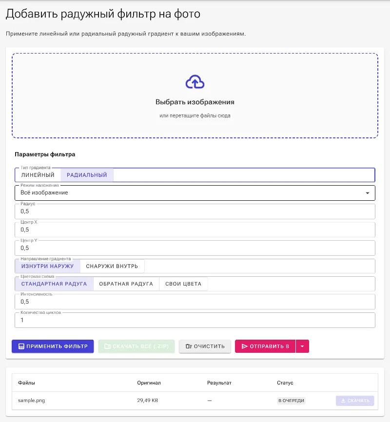Click the В ОЧЕРЕДИ status badge

(x=291, y=401)
